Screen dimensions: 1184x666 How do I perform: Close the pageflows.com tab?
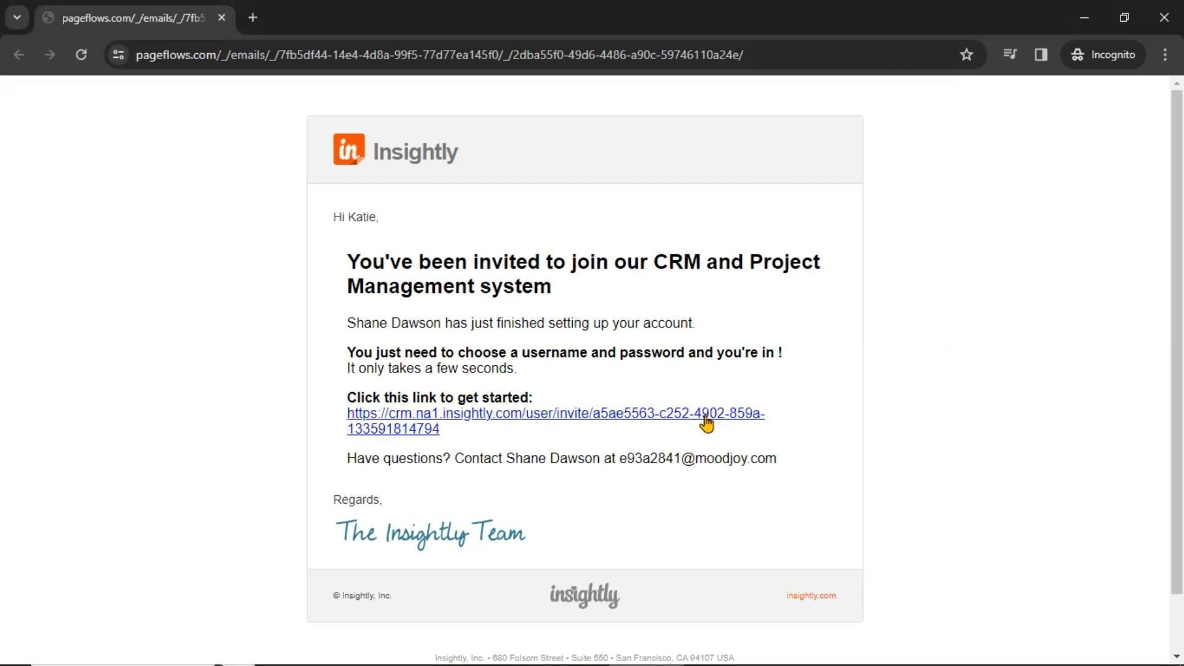point(222,18)
